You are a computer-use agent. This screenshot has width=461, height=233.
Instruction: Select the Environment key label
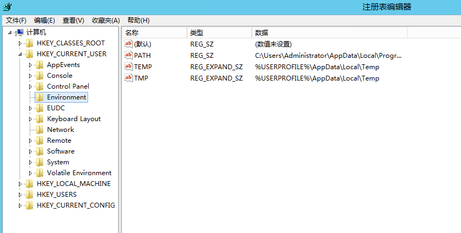(x=66, y=97)
